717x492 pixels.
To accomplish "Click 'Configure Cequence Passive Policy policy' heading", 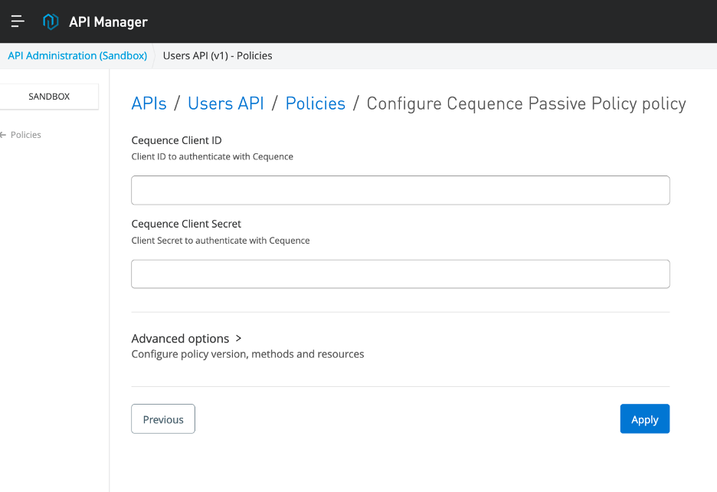I will 526,104.
